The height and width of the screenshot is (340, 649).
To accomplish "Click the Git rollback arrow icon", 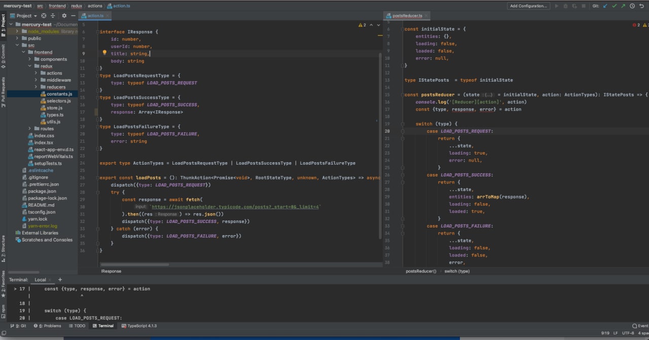I will coord(641,6).
